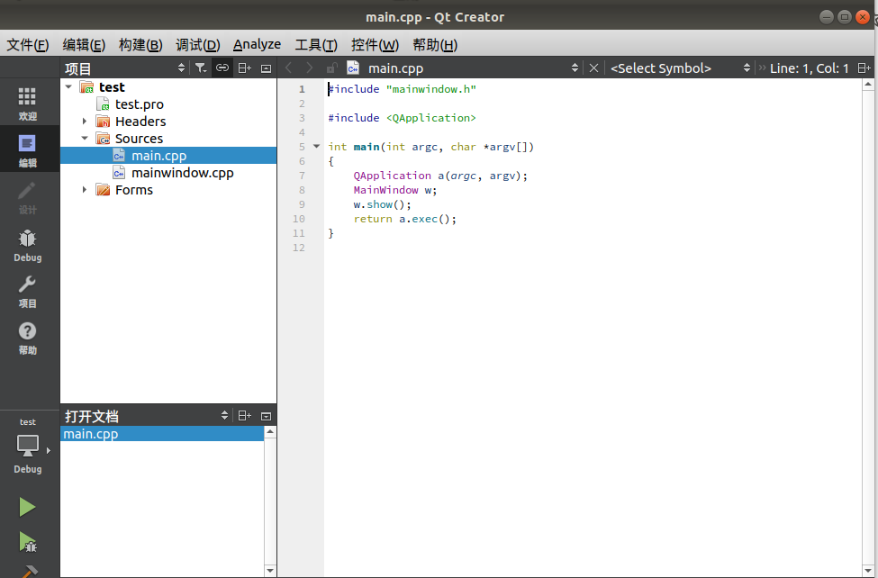Open the main.cpp document dropdown

click(575, 68)
